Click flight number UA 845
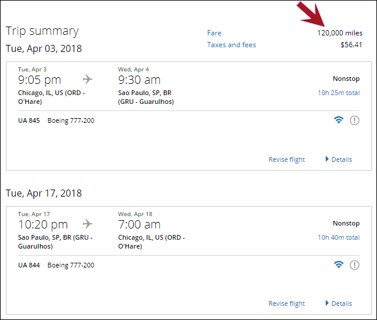Viewport: 377px width, 320px height. pyautogui.click(x=29, y=120)
